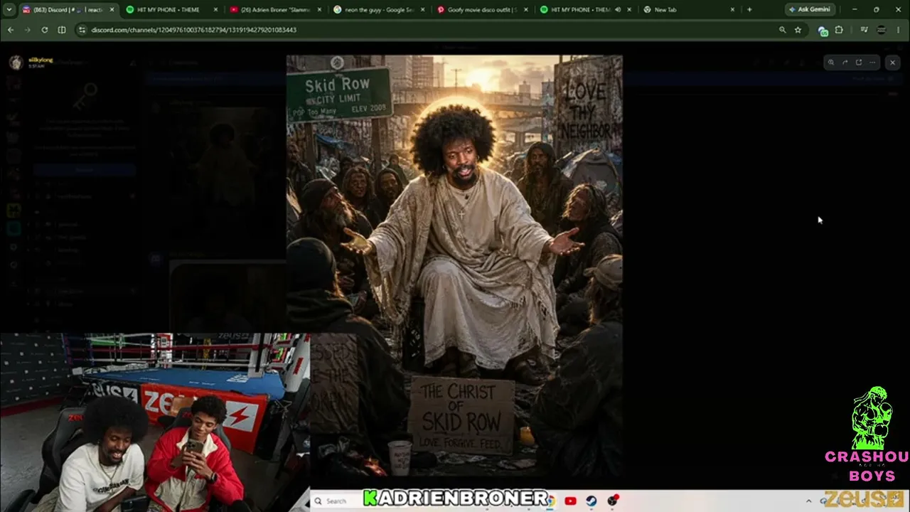Mute the audio-playing HIT MY PHONE tab

617,10
